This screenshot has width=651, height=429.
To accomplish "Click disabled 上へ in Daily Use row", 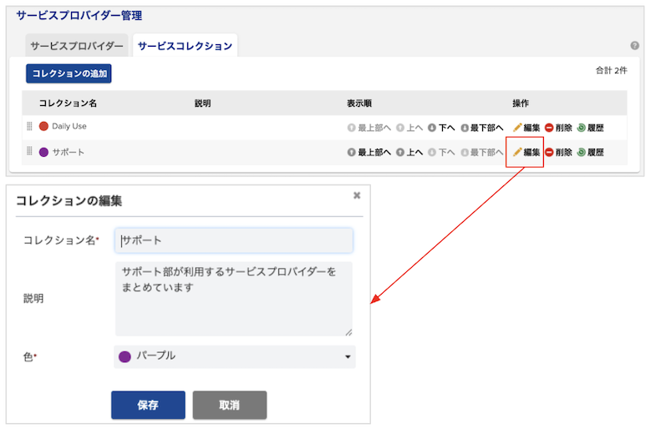I will click(409, 128).
